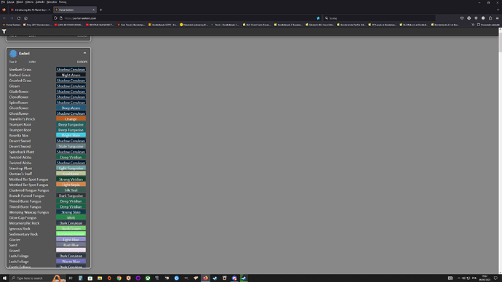Reload the page with refresh icon
This screenshot has width=502, height=282.
[x=19, y=18]
